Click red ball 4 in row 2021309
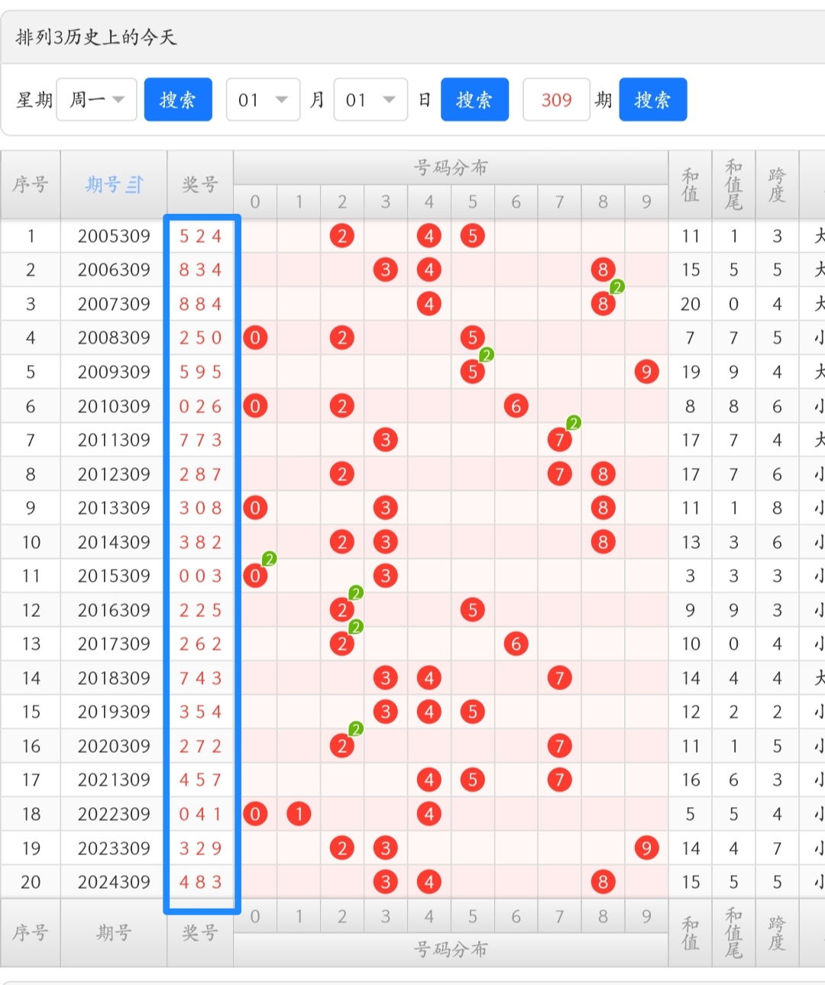This screenshot has width=825, height=985. (x=429, y=780)
